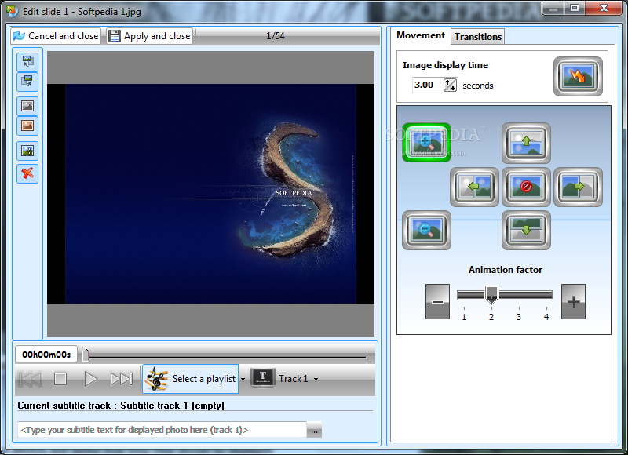Click the subtitle text input field
The width and height of the screenshot is (628, 455).
click(162, 430)
